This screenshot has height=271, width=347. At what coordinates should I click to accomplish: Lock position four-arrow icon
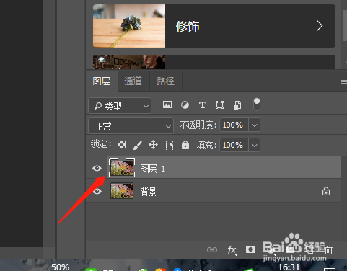(153, 145)
